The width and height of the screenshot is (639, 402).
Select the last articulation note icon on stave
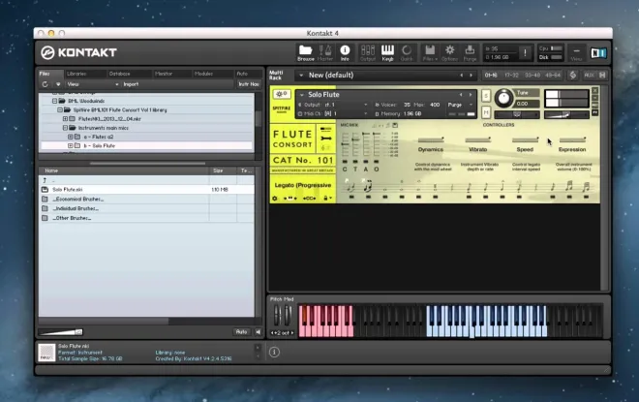click(586, 187)
